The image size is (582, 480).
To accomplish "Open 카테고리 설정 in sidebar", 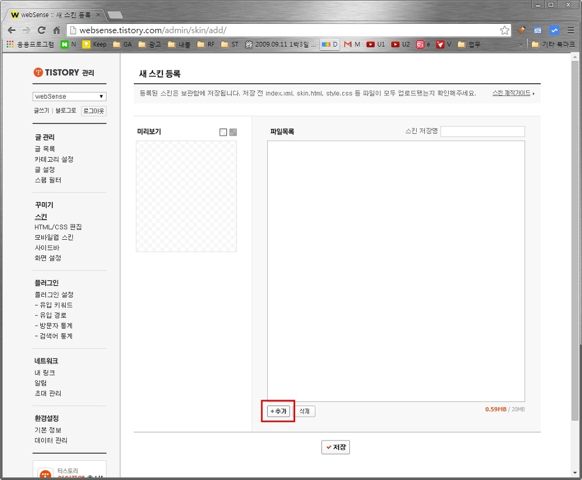I will pos(54,159).
